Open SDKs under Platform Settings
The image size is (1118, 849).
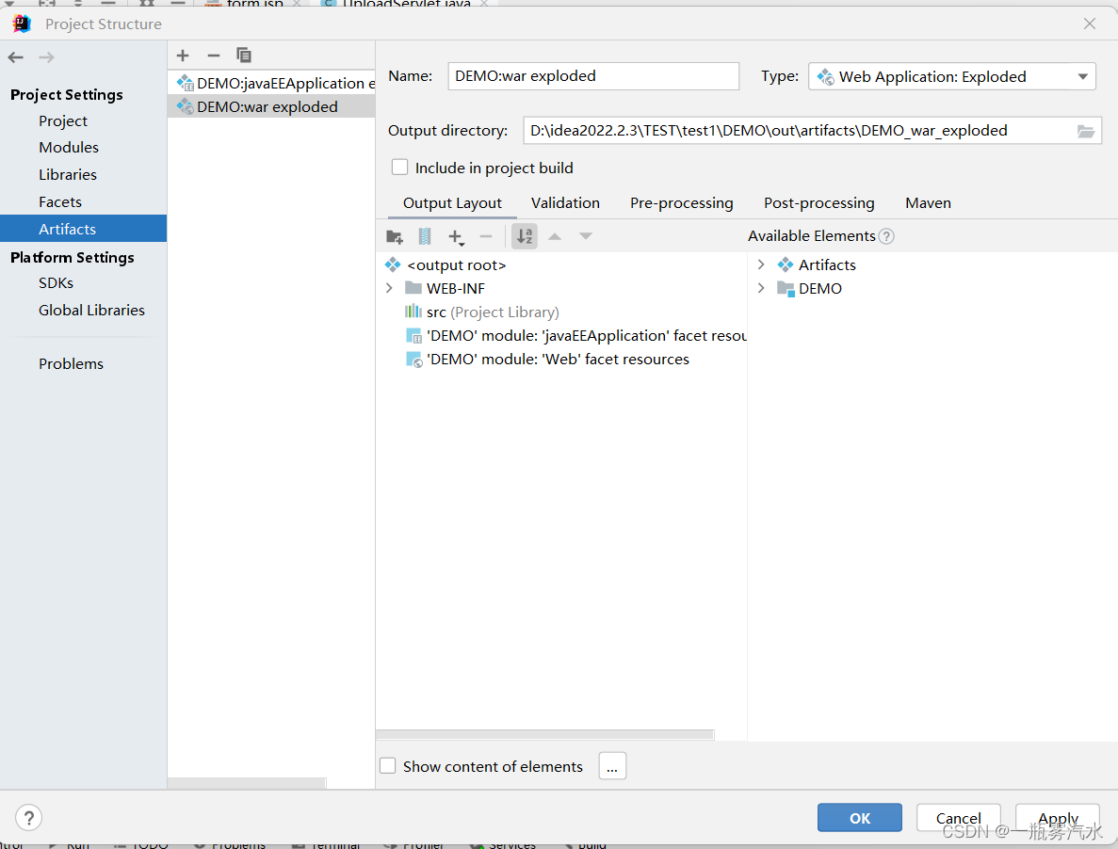(57, 282)
